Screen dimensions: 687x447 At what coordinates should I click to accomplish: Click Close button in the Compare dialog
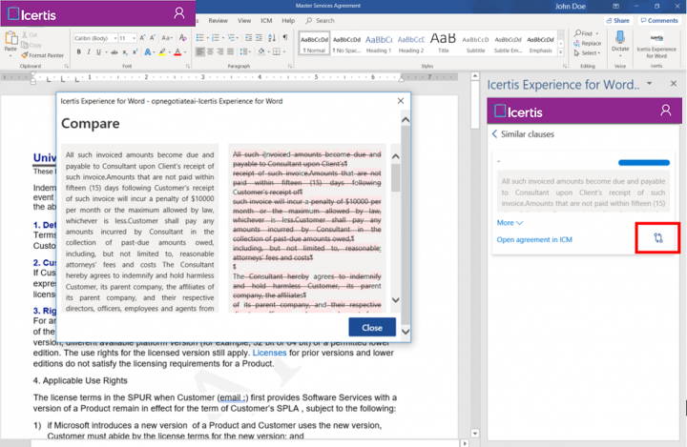(x=372, y=327)
